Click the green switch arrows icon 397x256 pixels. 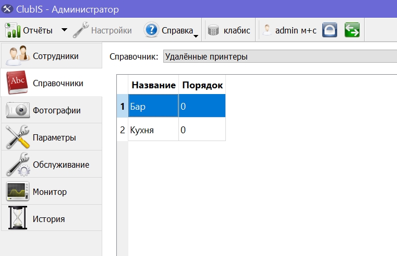click(352, 30)
